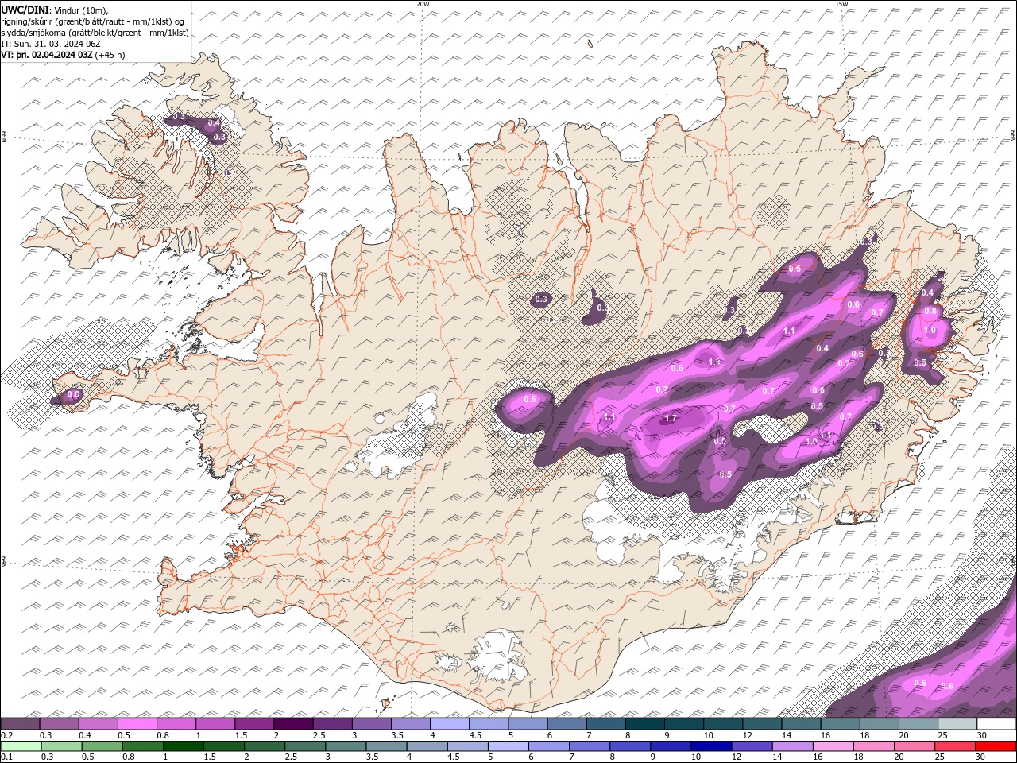This screenshot has height=763, width=1017.
Task: Click the dark teal 9–10 snow legend swatch
Action: click(683, 724)
